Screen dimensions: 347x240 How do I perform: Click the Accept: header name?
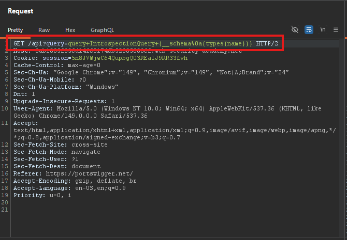26,123
